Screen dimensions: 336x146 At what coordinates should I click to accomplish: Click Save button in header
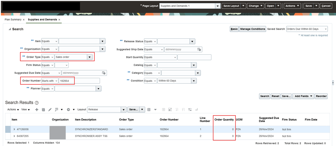pyautogui.click(x=309, y=6)
